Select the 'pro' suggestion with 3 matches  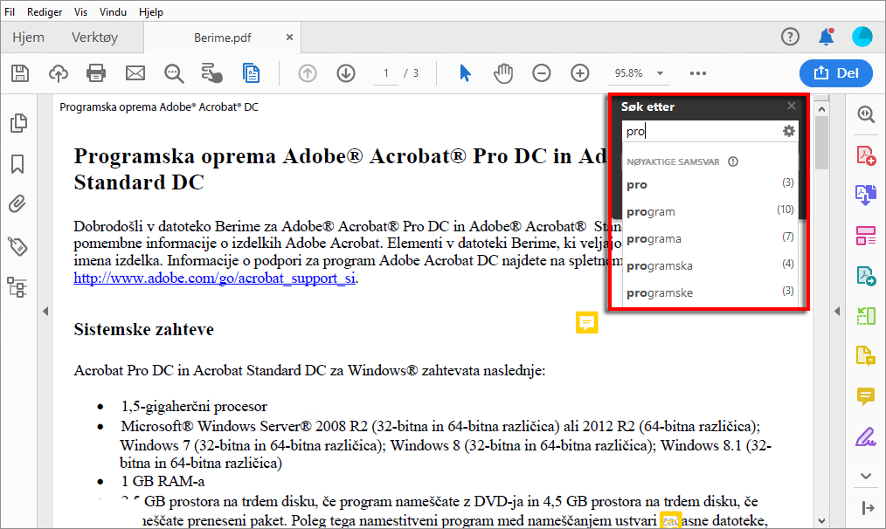(x=710, y=184)
